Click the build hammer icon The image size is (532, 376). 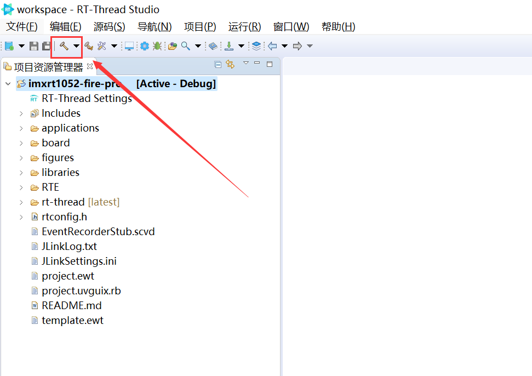64,46
